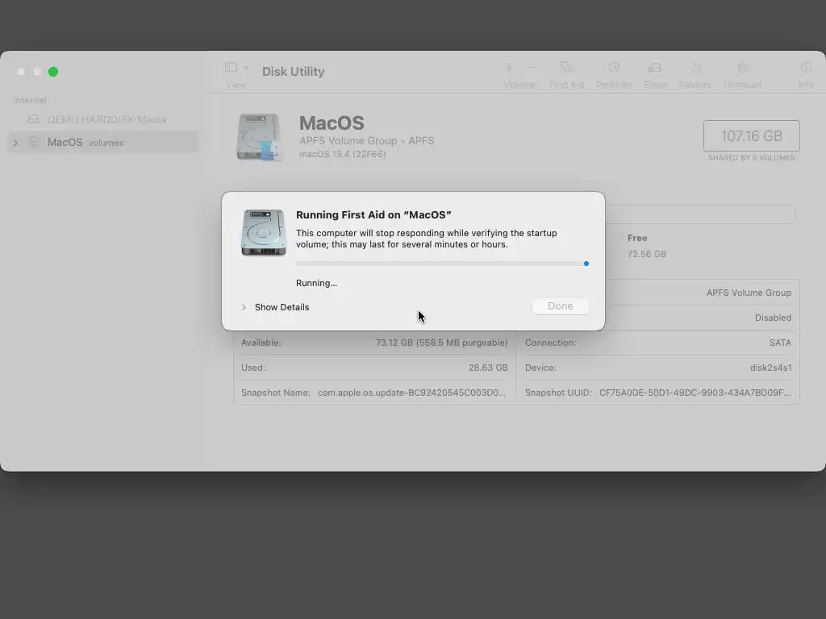
Task: Click the SATA connection value
Action: (780, 343)
